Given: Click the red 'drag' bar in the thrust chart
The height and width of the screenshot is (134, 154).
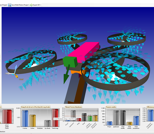Looking at the screenshot, I should pos(79,120).
